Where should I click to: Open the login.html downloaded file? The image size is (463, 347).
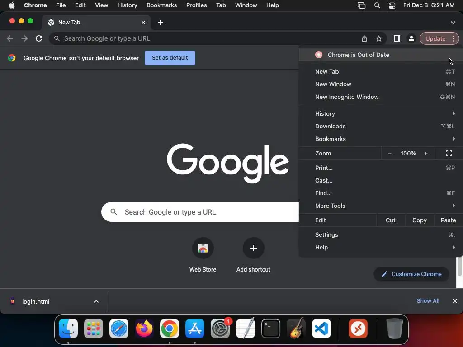(36, 301)
